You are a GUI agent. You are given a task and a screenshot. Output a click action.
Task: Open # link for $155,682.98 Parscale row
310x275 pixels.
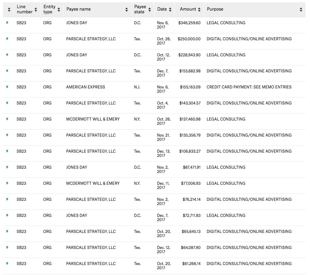click(x=7, y=71)
